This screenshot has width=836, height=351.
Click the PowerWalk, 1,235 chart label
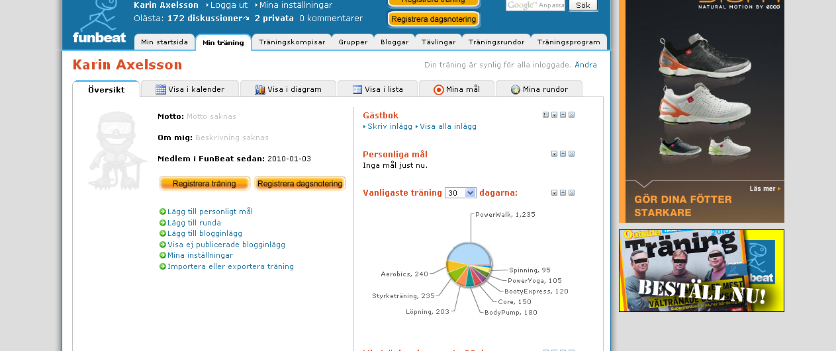pyautogui.click(x=505, y=215)
